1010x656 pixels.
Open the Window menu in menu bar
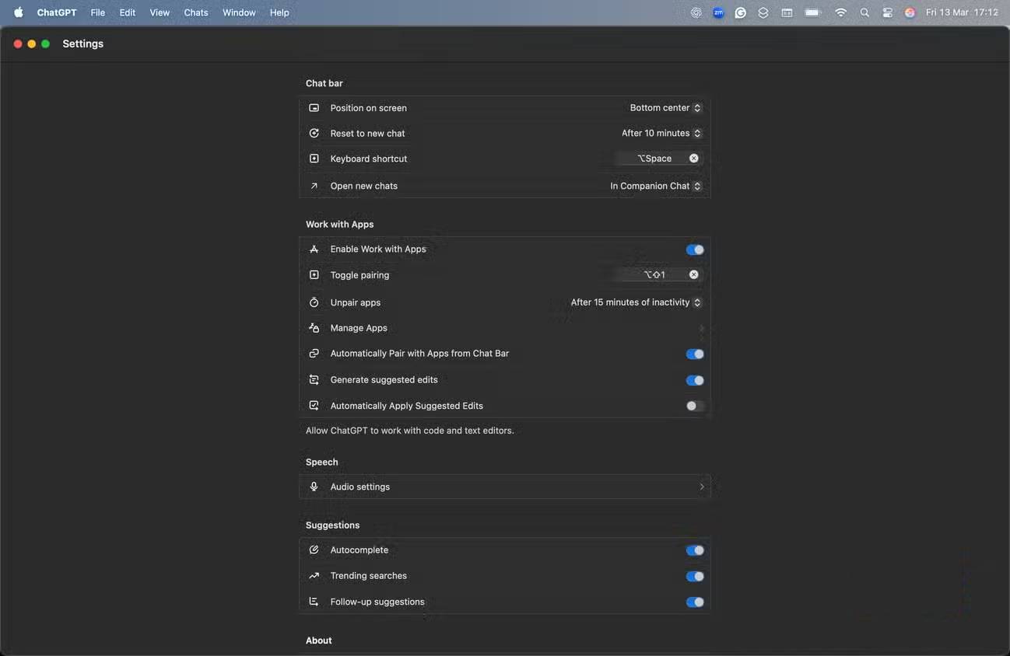pos(239,12)
